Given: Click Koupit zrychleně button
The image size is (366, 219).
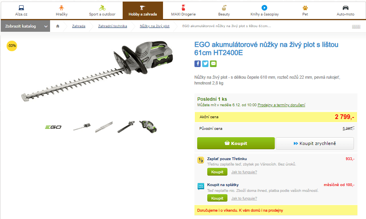Looking at the screenshot, I should tap(315, 143).
